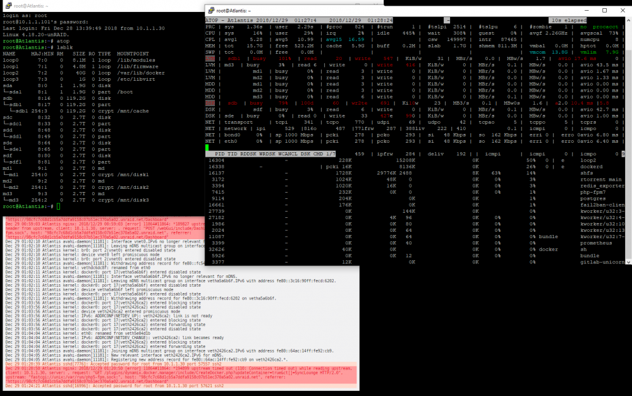The height and width of the screenshot is (396, 632).
Task: Click "eth0" in the atop NET row
Action: 231,141
